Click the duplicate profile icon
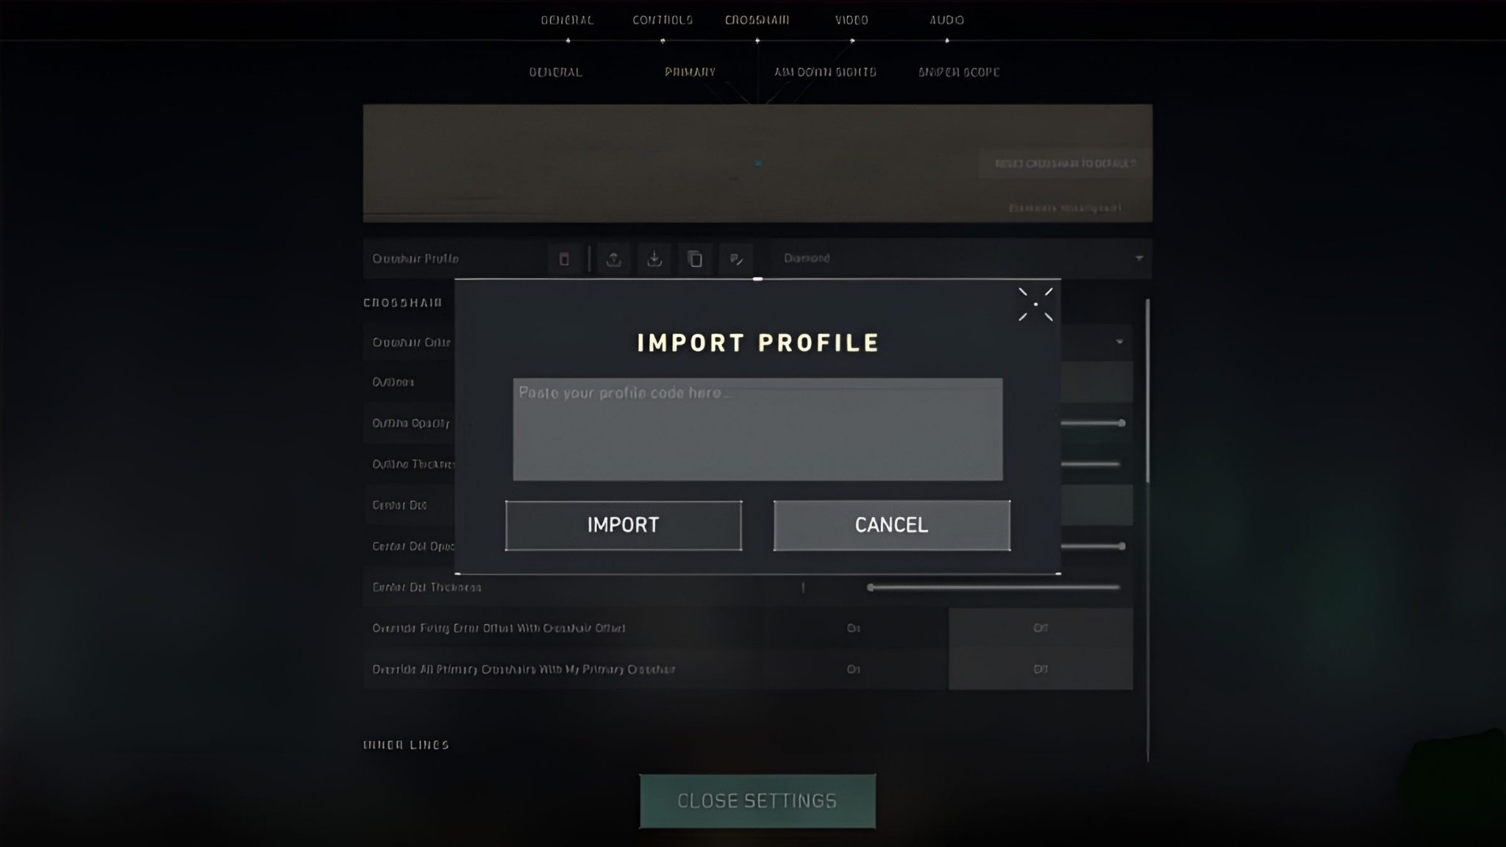Image resolution: width=1506 pixels, height=847 pixels. pyautogui.click(x=695, y=259)
